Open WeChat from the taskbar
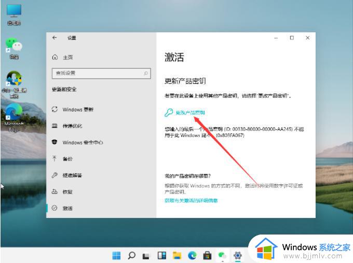 tap(222, 255)
